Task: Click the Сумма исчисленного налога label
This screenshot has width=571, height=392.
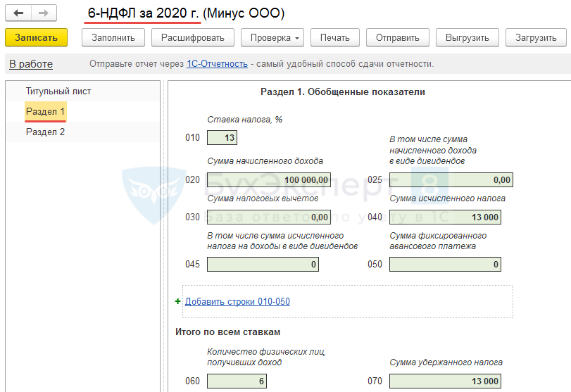Action: (x=448, y=198)
